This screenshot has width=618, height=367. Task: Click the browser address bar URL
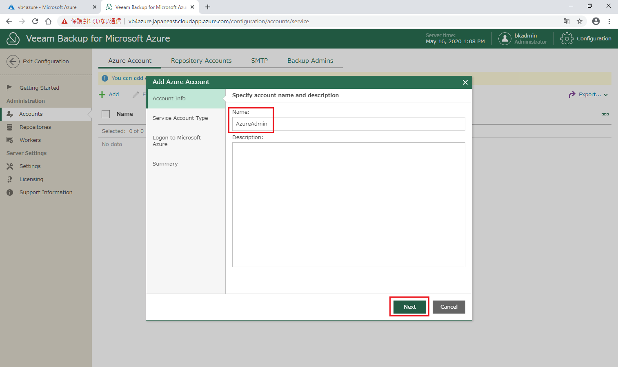218,21
